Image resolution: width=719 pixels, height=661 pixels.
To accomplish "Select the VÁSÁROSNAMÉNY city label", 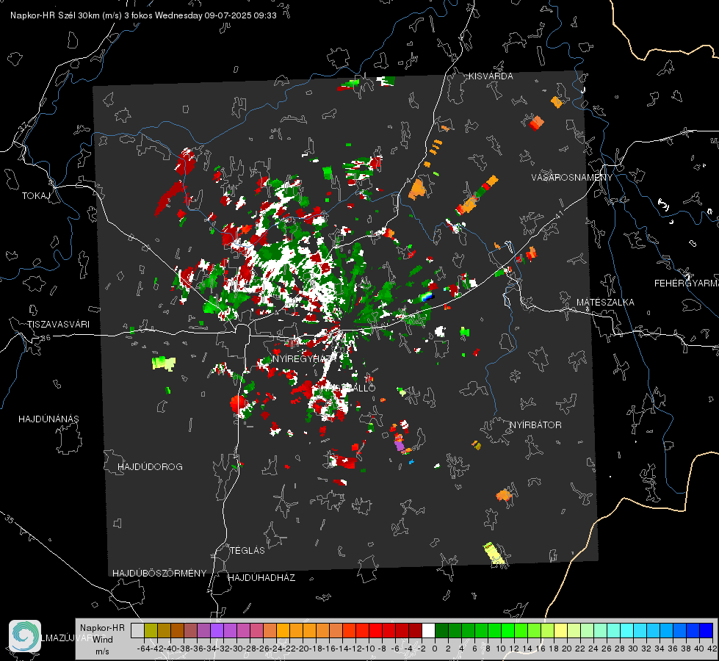I will 572,178.
